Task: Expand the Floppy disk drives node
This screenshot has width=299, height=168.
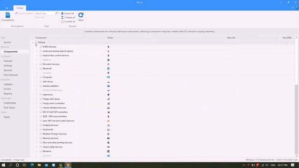Action: click(36, 99)
